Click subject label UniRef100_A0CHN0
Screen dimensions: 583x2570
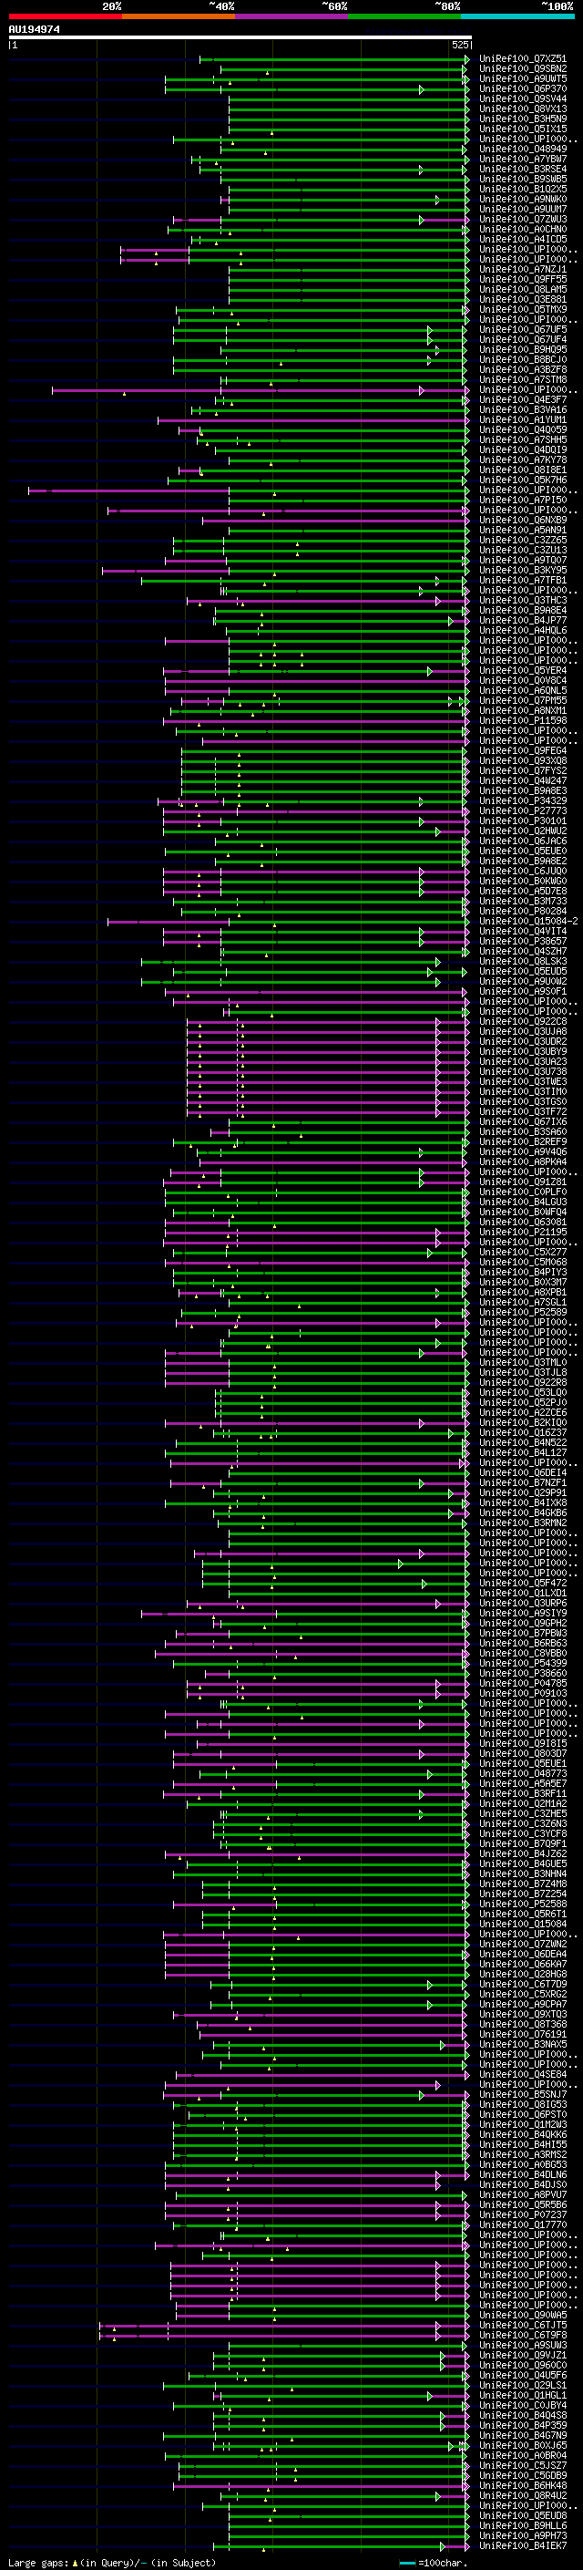pyautogui.click(x=522, y=230)
